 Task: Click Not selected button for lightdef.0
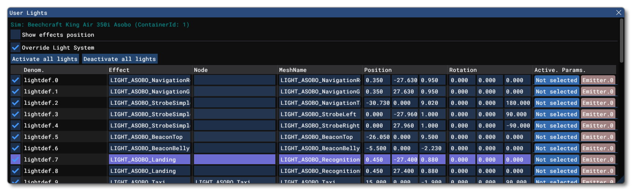click(556, 80)
